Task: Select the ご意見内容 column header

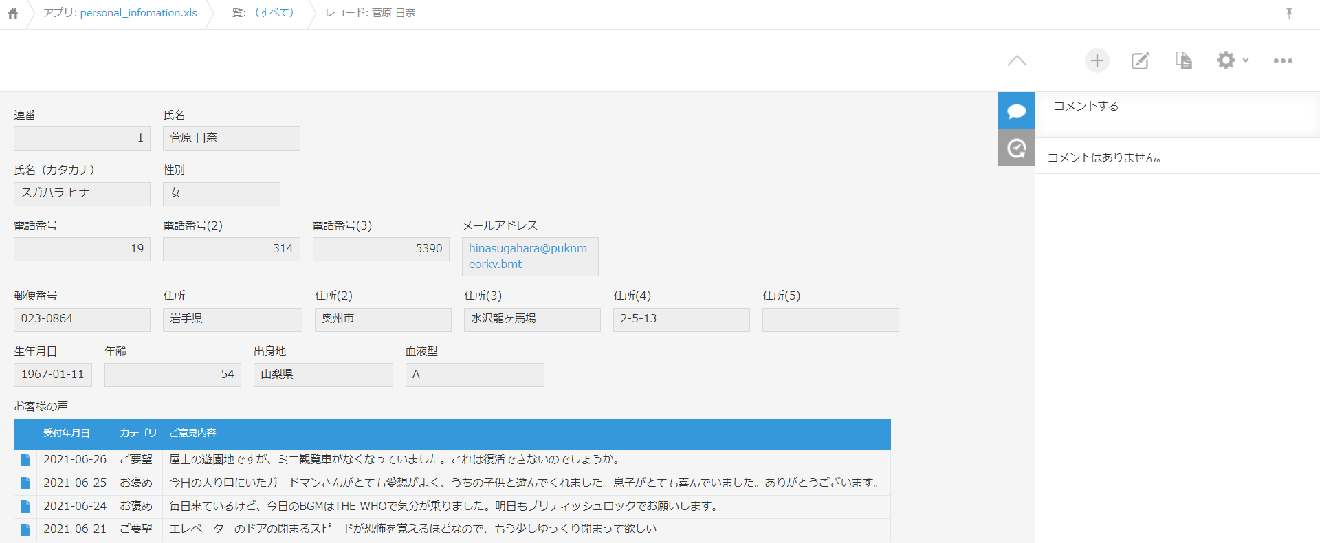Action: [192, 433]
